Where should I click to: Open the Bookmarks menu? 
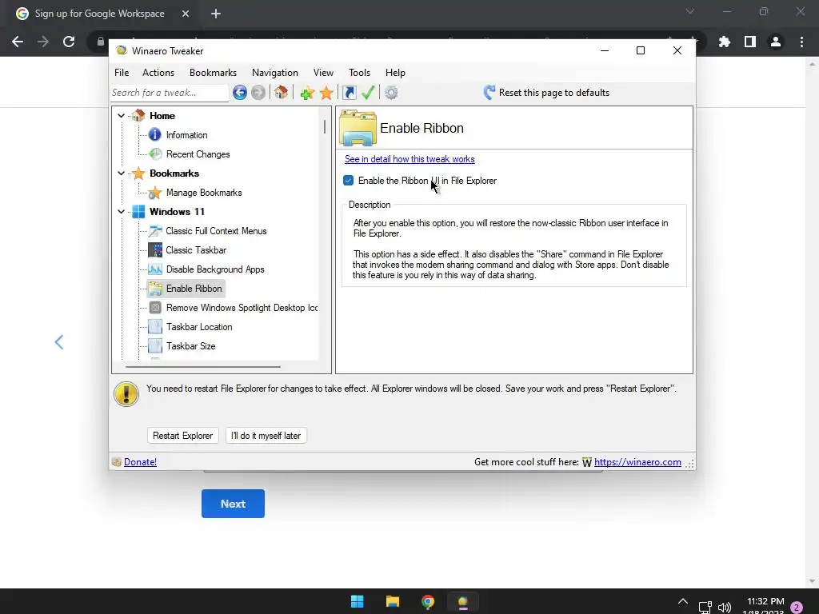213,73
